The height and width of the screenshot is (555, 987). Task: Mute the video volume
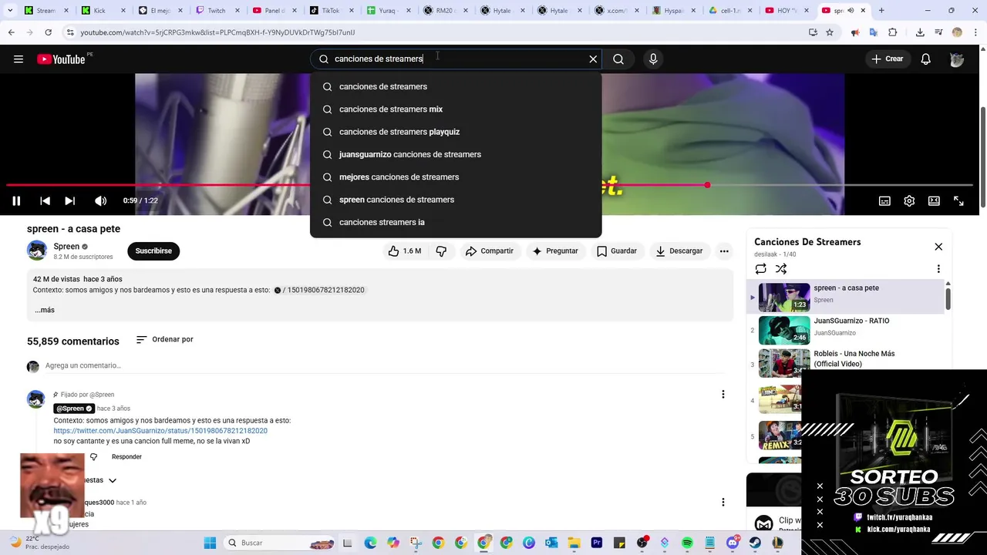point(101,201)
